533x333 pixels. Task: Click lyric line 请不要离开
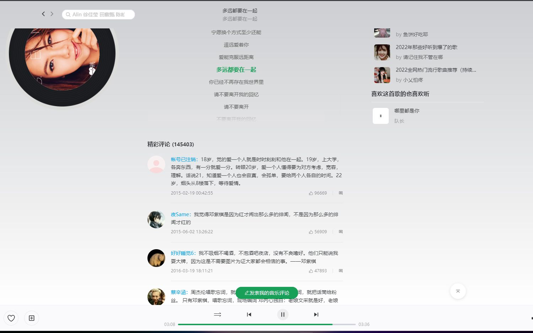point(236,107)
